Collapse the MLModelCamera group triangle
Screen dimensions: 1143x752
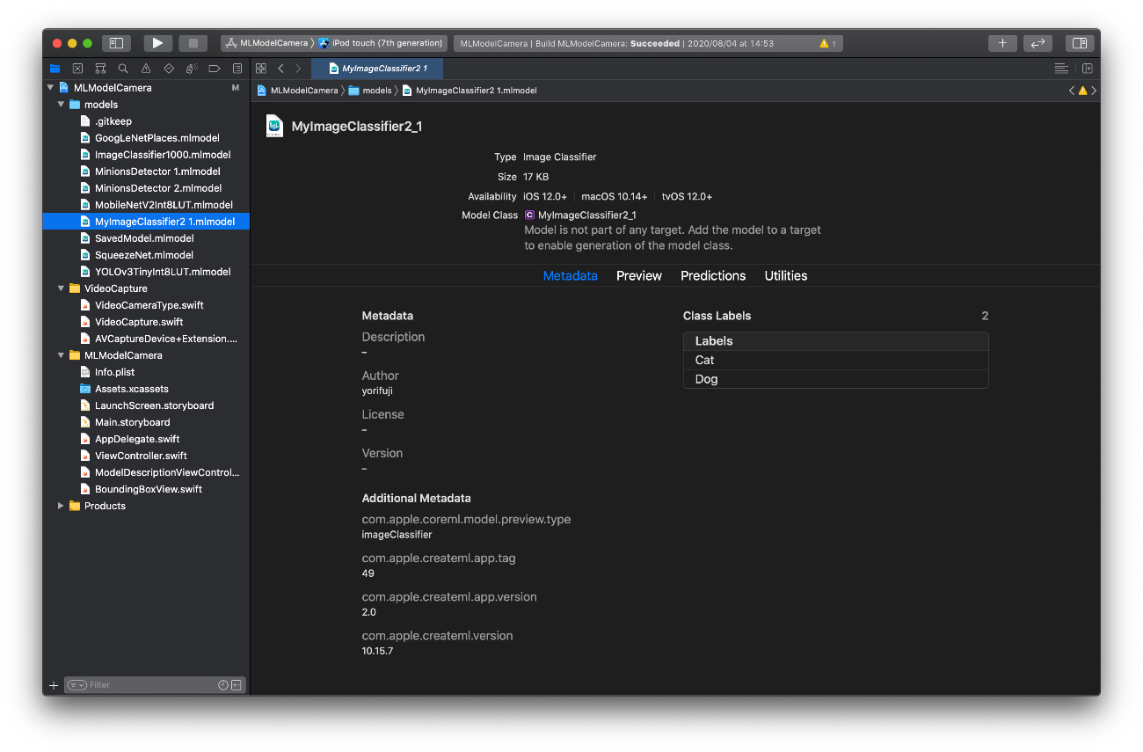[x=61, y=355]
